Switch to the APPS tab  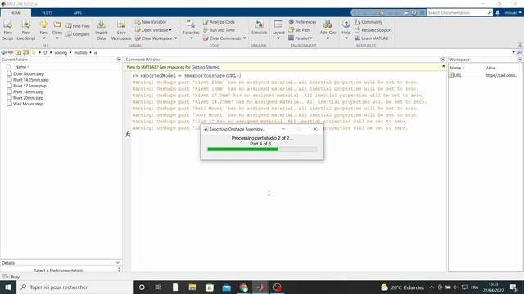[78, 13]
